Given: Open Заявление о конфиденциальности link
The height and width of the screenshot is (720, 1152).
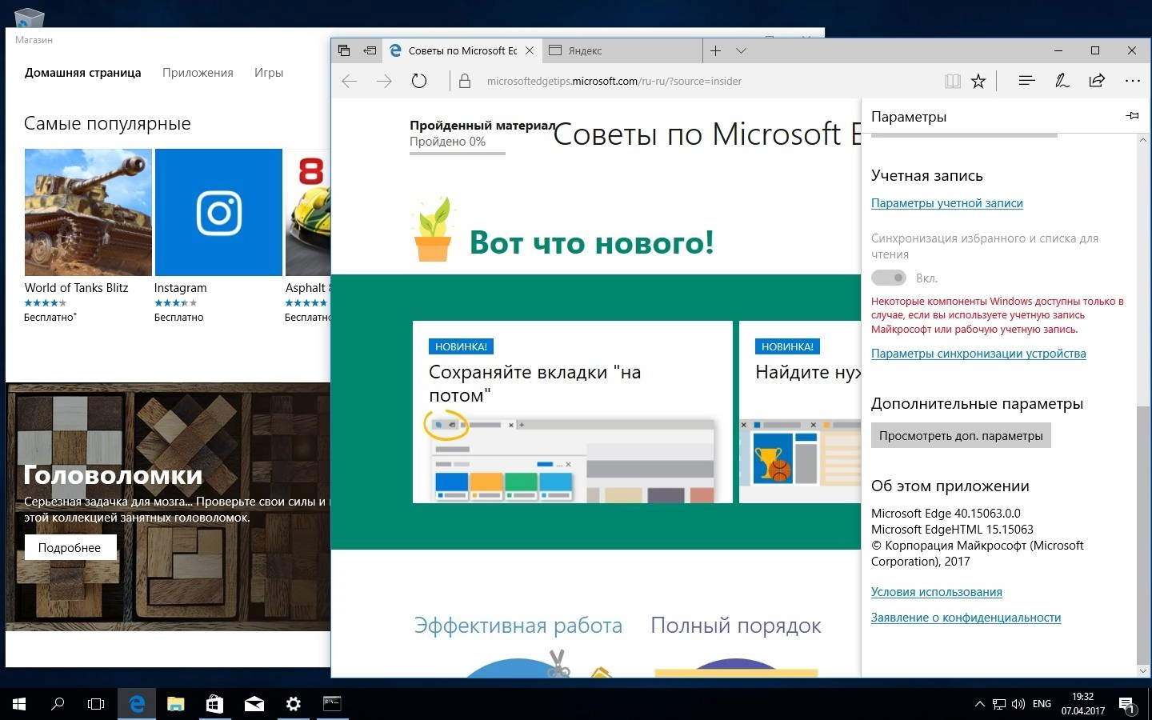Looking at the screenshot, I should (966, 618).
